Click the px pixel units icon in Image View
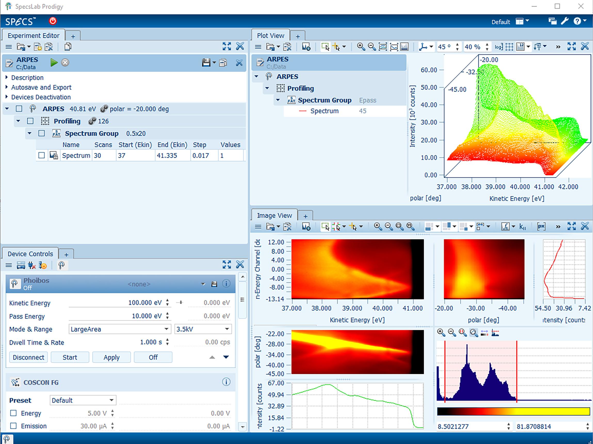This screenshot has width=593, height=444. [541, 227]
